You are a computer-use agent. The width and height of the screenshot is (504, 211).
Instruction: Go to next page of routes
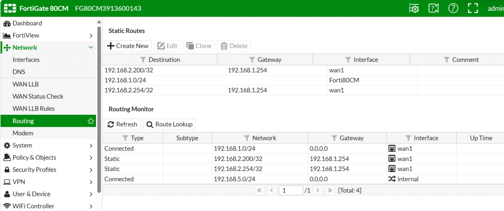pos(318,190)
